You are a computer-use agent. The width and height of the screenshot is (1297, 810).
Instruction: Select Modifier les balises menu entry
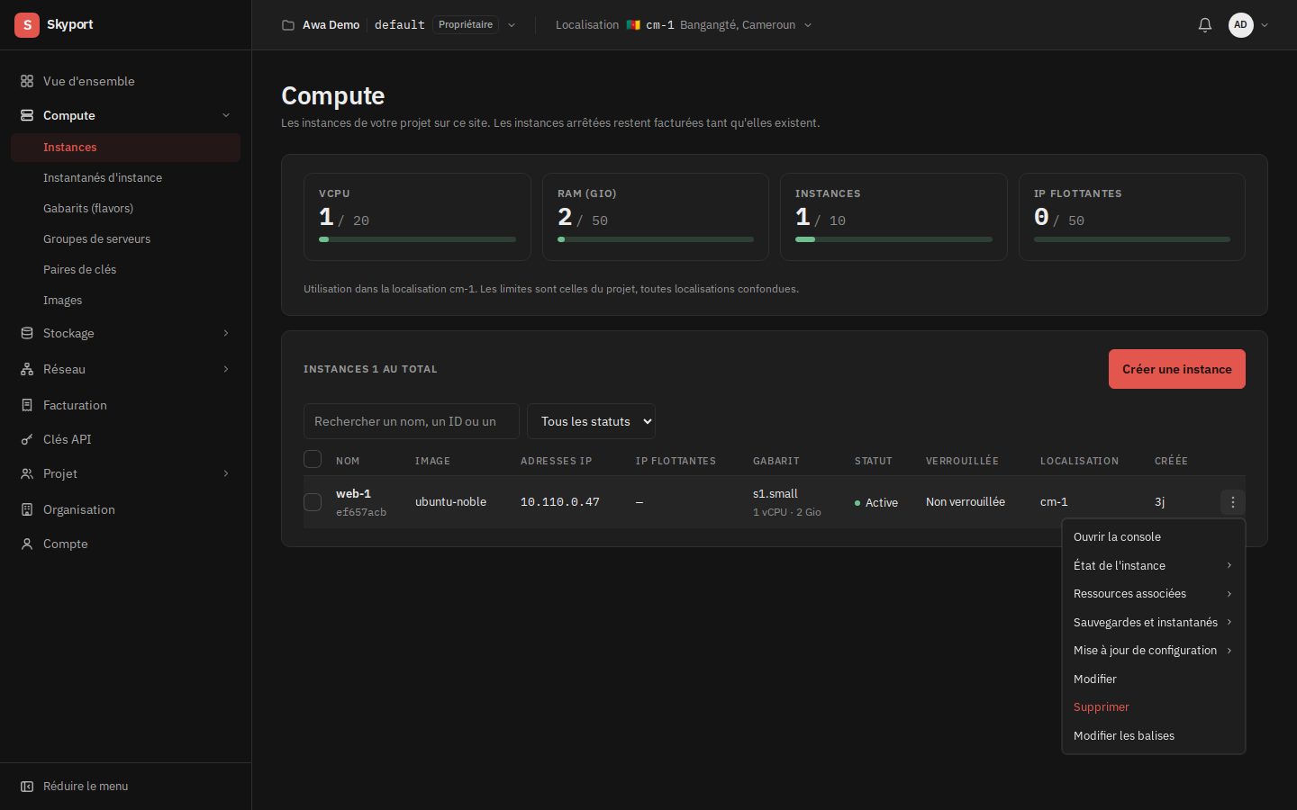[x=1153, y=735]
